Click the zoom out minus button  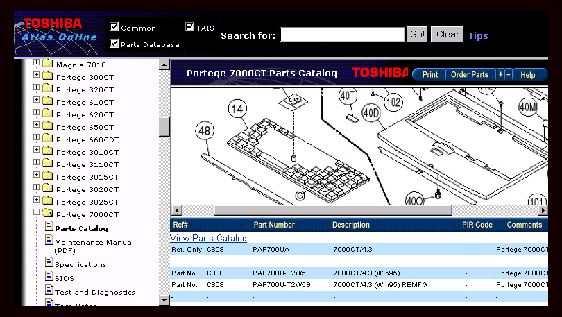509,74
